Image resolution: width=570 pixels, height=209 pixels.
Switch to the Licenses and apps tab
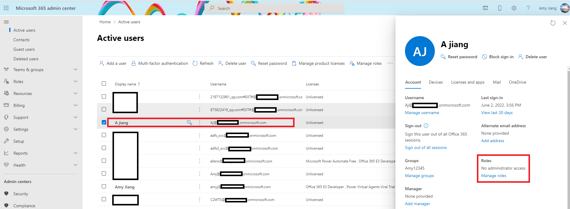[468, 82]
